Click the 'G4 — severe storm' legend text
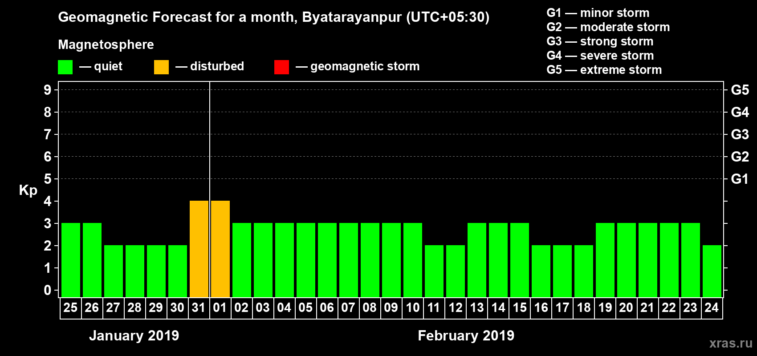757x356 pixels. click(600, 56)
